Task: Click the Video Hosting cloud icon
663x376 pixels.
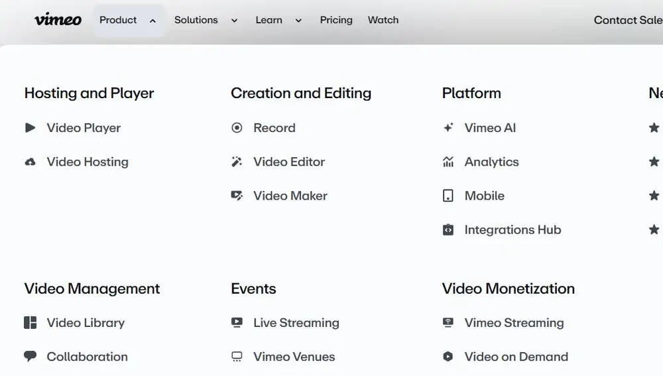Action: [x=30, y=162]
